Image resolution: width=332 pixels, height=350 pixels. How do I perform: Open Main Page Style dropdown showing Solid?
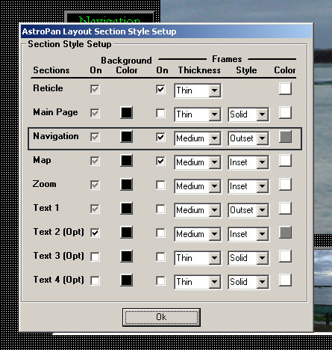(x=248, y=114)
